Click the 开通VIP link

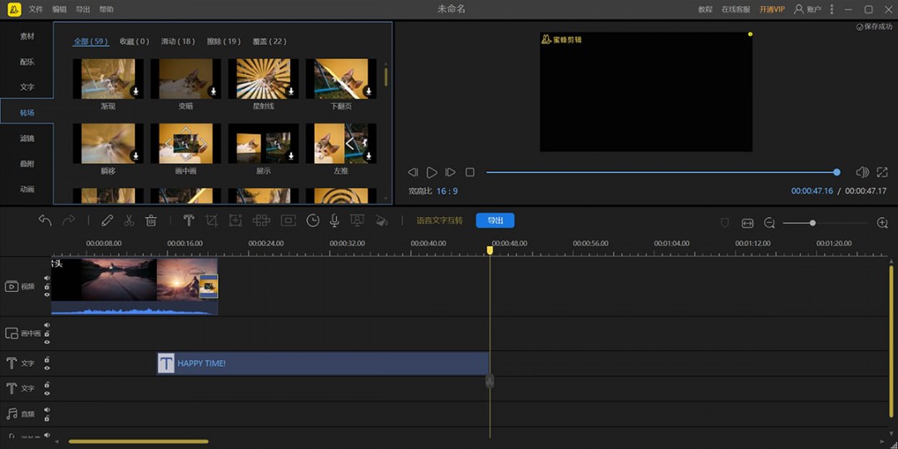(772, 9)
